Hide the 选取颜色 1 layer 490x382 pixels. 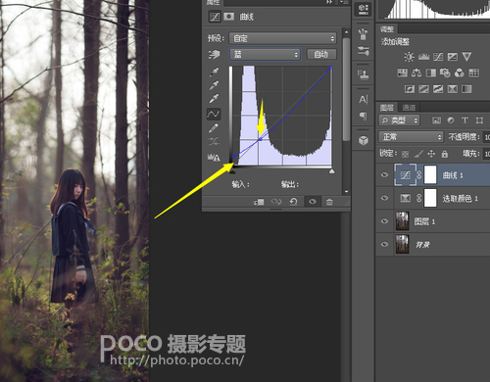pos(384,198)
